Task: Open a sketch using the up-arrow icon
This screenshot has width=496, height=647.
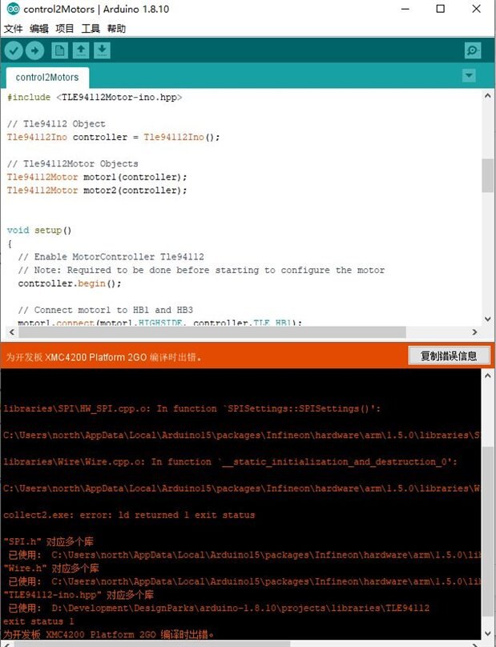Action: (x=81, y=50)
